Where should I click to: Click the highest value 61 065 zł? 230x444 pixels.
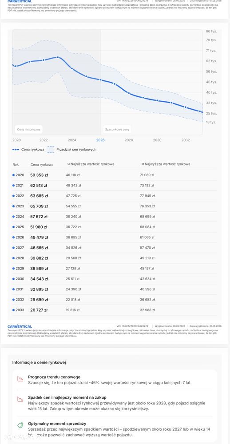pyautogui.click(x=147, y=237)
